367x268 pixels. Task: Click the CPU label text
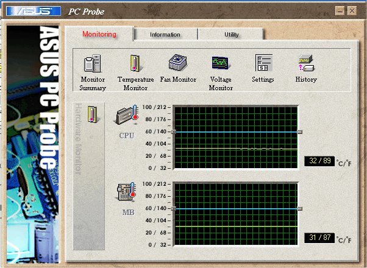pos(127,136)
